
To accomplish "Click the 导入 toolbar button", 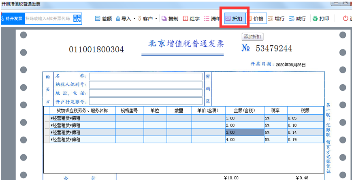I will pos(124,19).
